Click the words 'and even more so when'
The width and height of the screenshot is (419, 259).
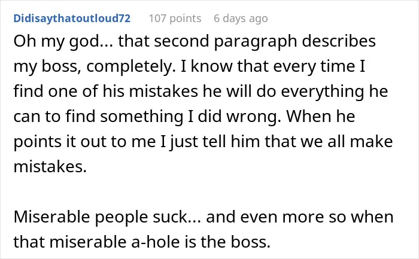coord(299,217)
